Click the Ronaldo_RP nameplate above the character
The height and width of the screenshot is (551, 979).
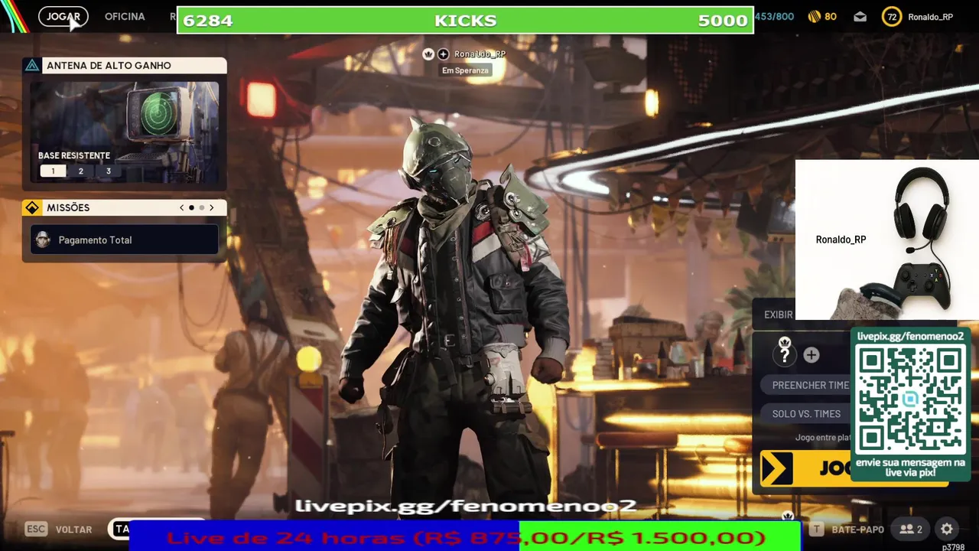(480, 54)
